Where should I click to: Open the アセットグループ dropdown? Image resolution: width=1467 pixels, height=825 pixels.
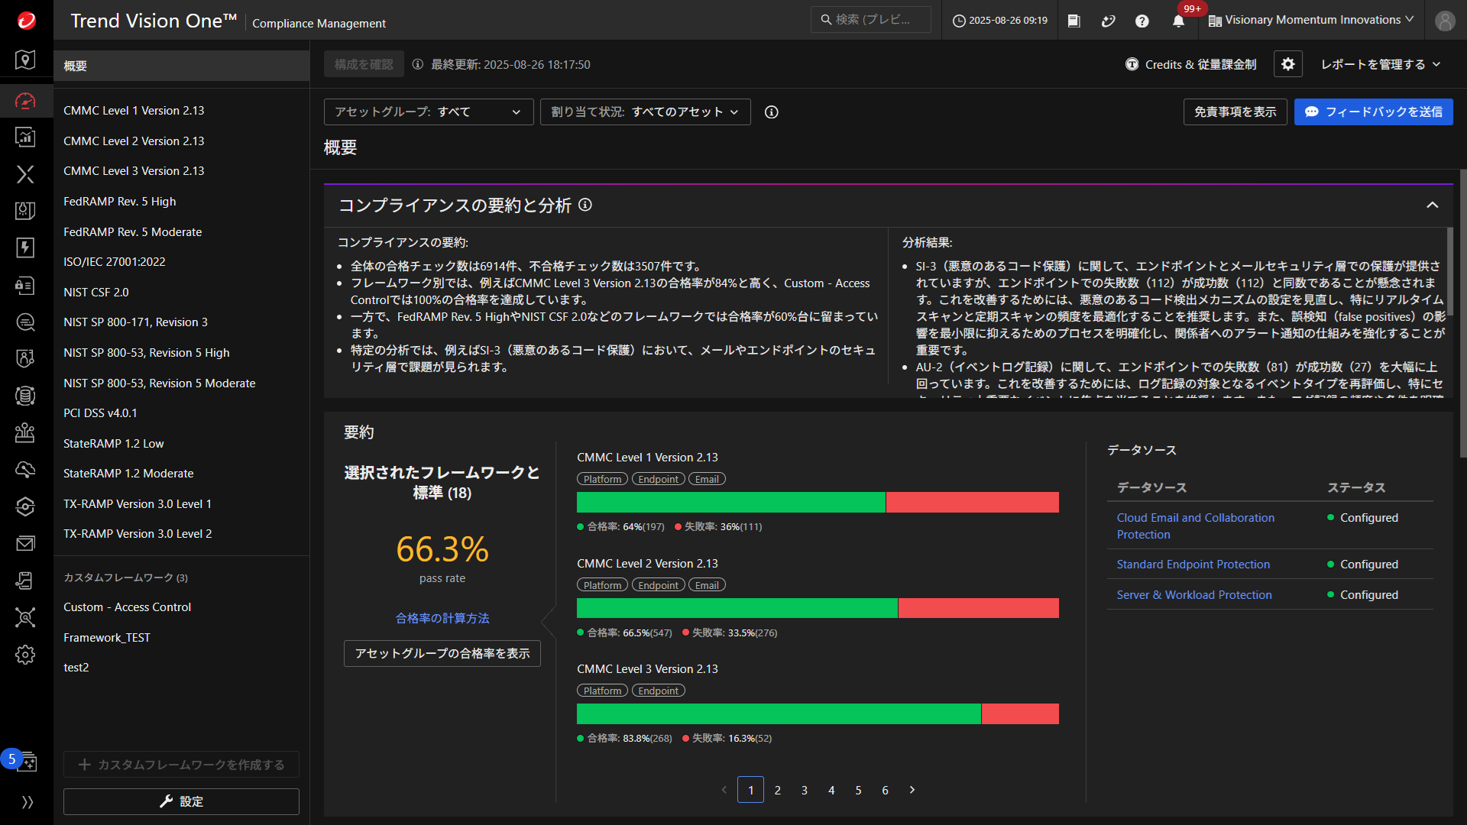click(x=428, y=112)
